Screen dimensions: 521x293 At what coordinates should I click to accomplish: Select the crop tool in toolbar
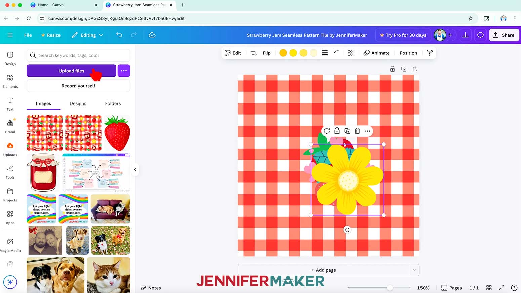point(254,53)
